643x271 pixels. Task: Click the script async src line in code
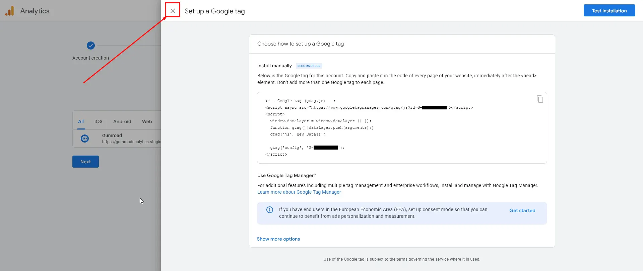pos(369,107)
